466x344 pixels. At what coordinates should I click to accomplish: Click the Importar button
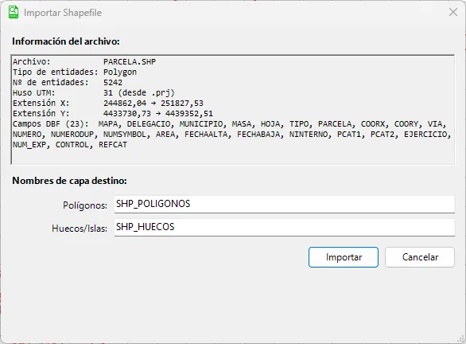(344, 257)
